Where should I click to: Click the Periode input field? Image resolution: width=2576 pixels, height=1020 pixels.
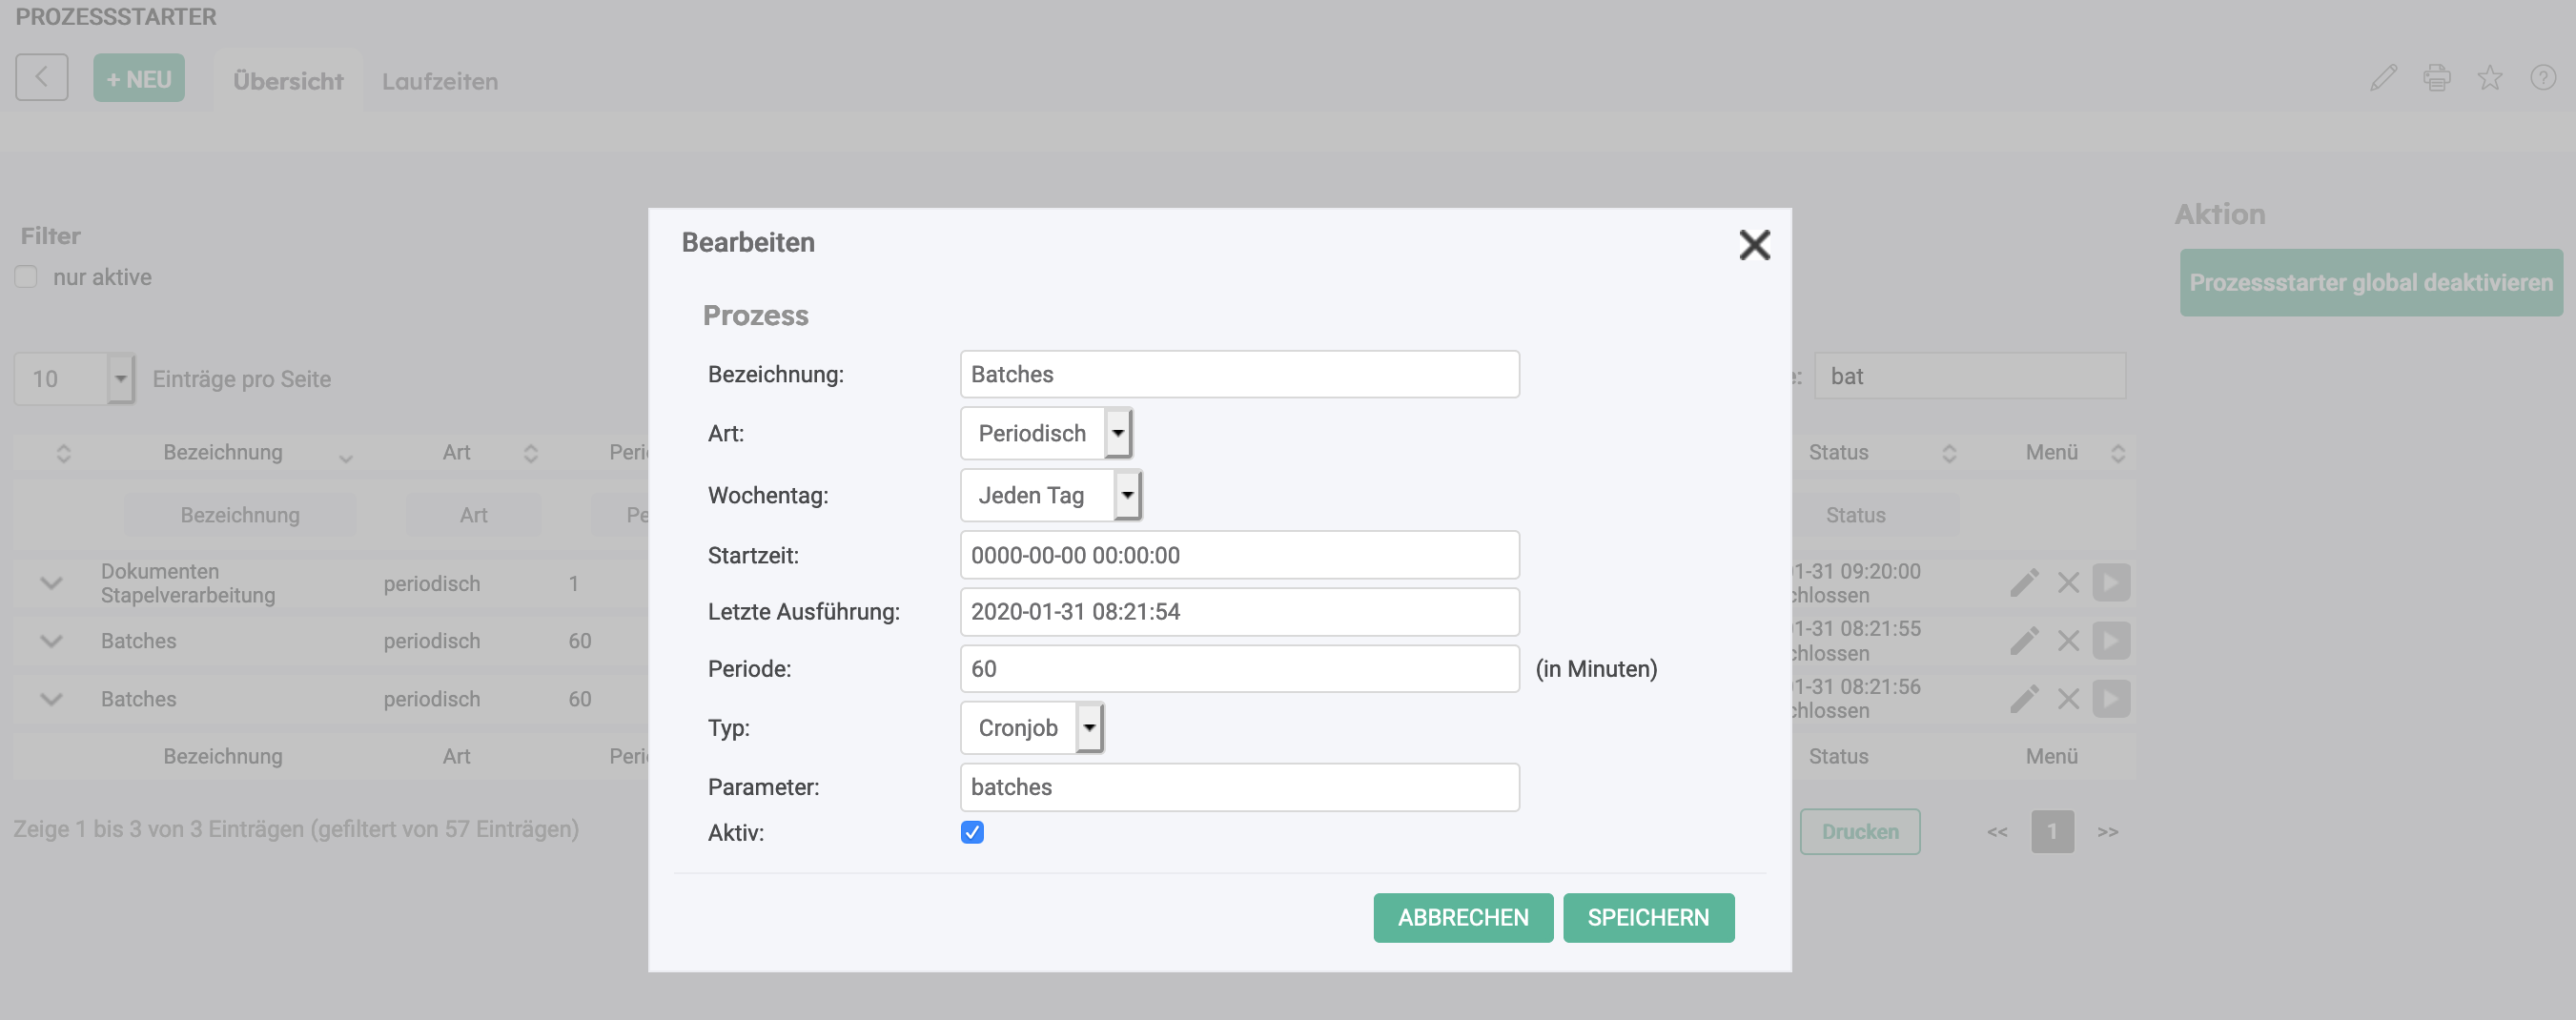point(1239,668)
